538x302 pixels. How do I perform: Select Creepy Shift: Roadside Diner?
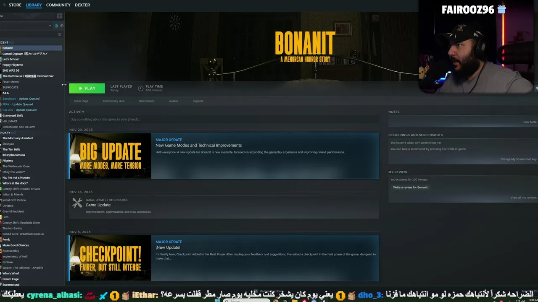coord(21,223)
